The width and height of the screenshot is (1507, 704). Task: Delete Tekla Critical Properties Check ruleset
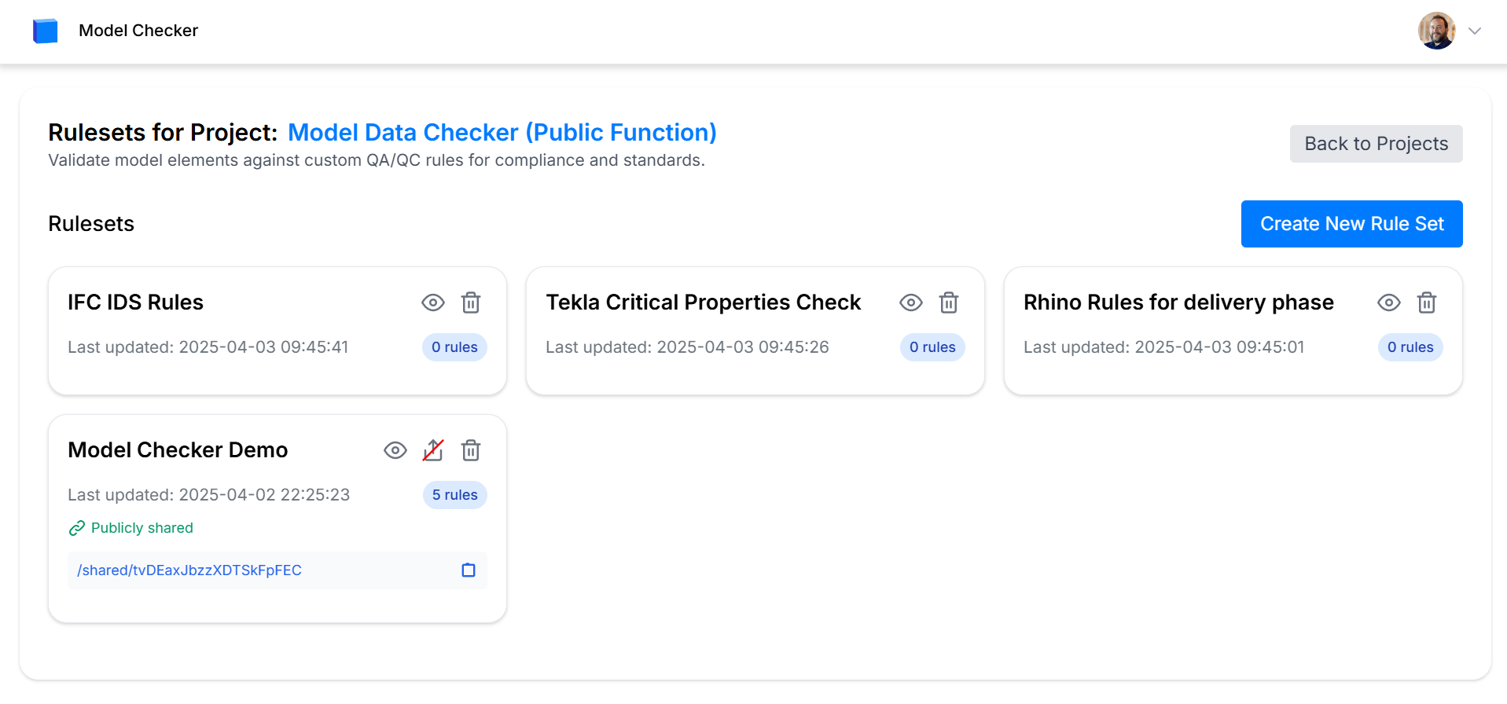pos(949,302)
